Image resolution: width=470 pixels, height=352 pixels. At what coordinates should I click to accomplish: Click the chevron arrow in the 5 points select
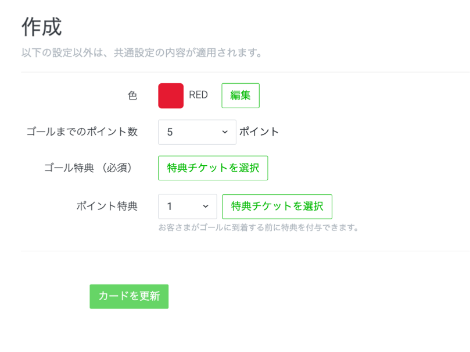225,132
